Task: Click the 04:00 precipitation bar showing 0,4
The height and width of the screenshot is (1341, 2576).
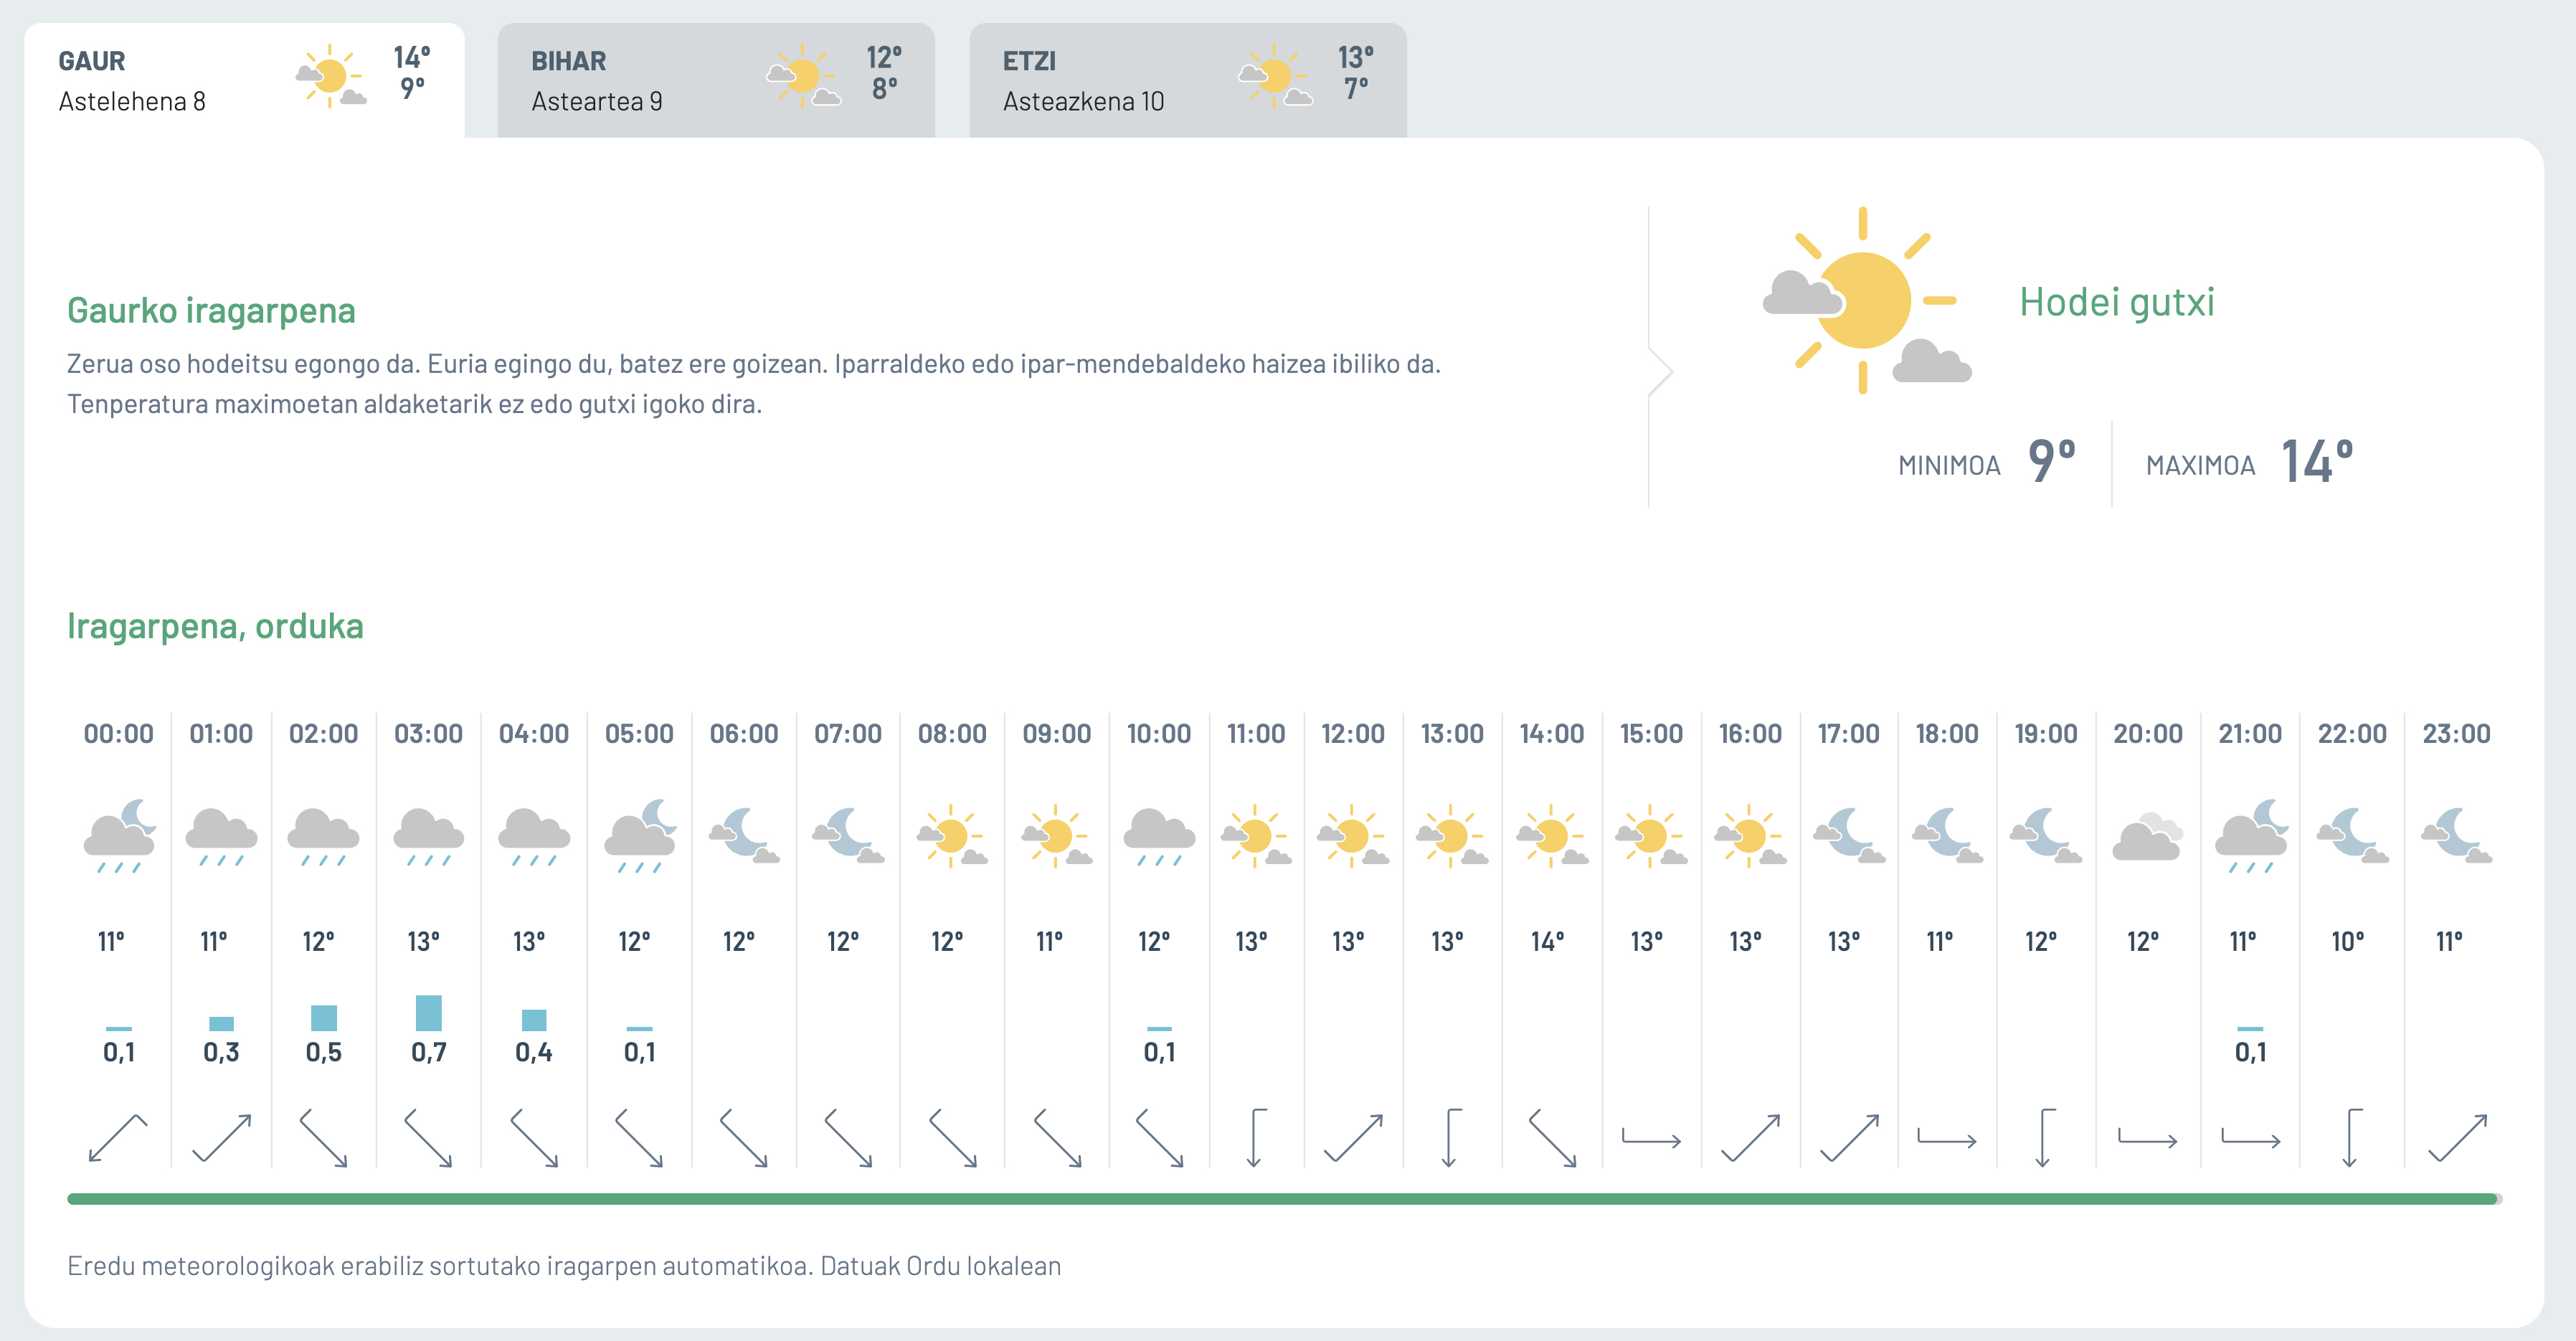Action: point(534,1020)
